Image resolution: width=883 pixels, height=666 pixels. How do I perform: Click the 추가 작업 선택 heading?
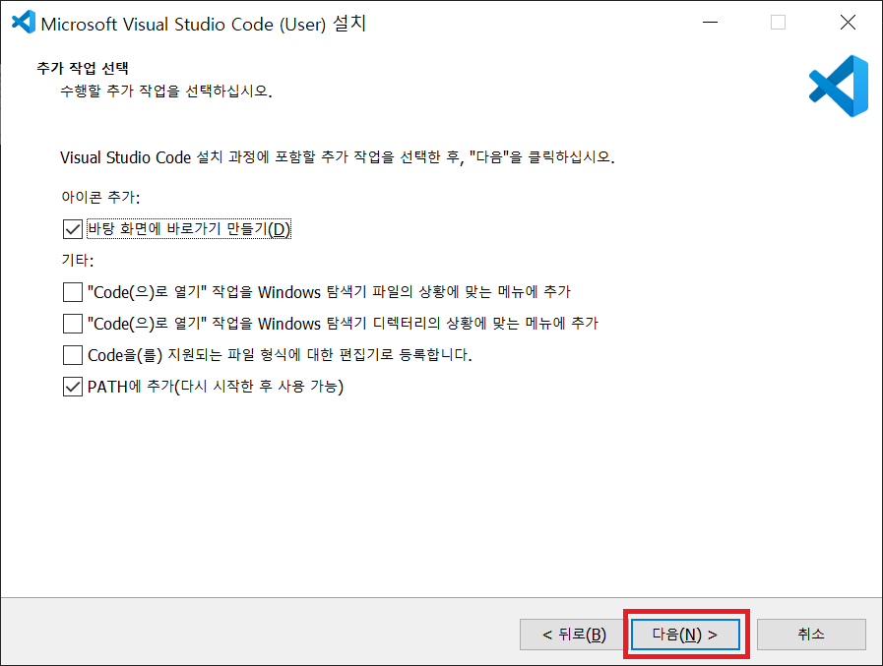[83, 68]
